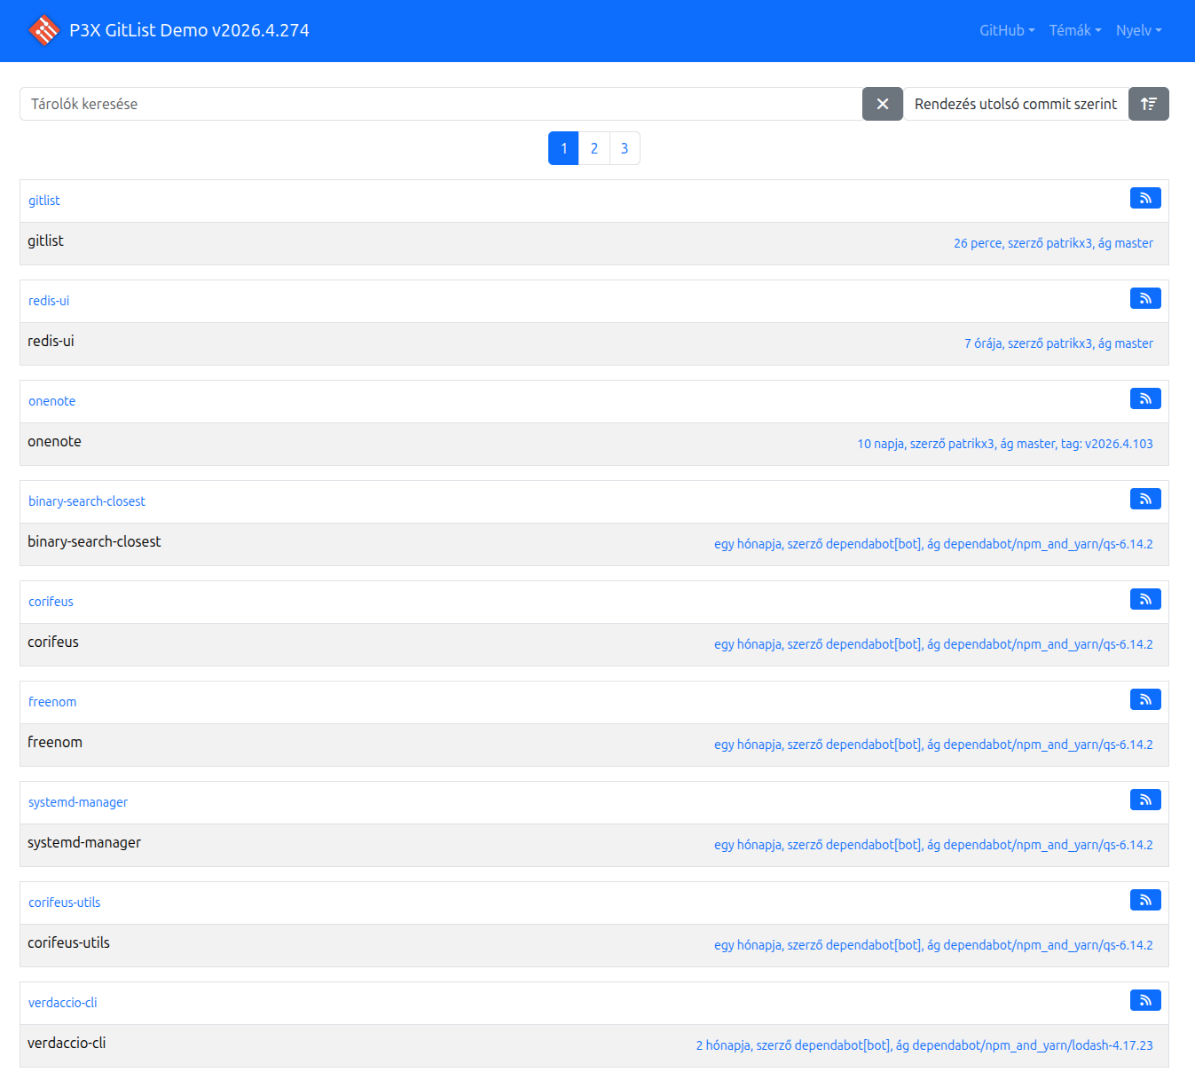Viewport: 1195px width, 1080px height.
Task: Click 'Rendezés utolsó commit szerint' label
Action: [1016, 104]
